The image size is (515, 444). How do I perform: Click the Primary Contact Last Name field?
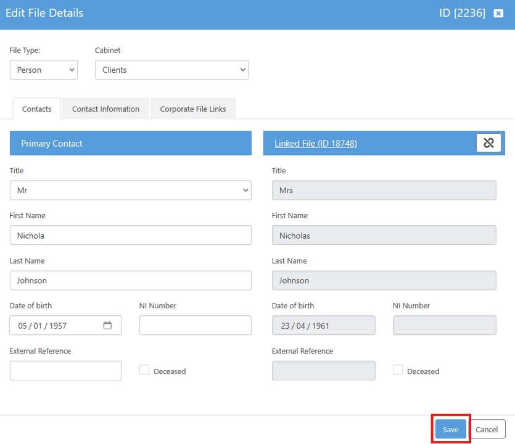[131, 281]
